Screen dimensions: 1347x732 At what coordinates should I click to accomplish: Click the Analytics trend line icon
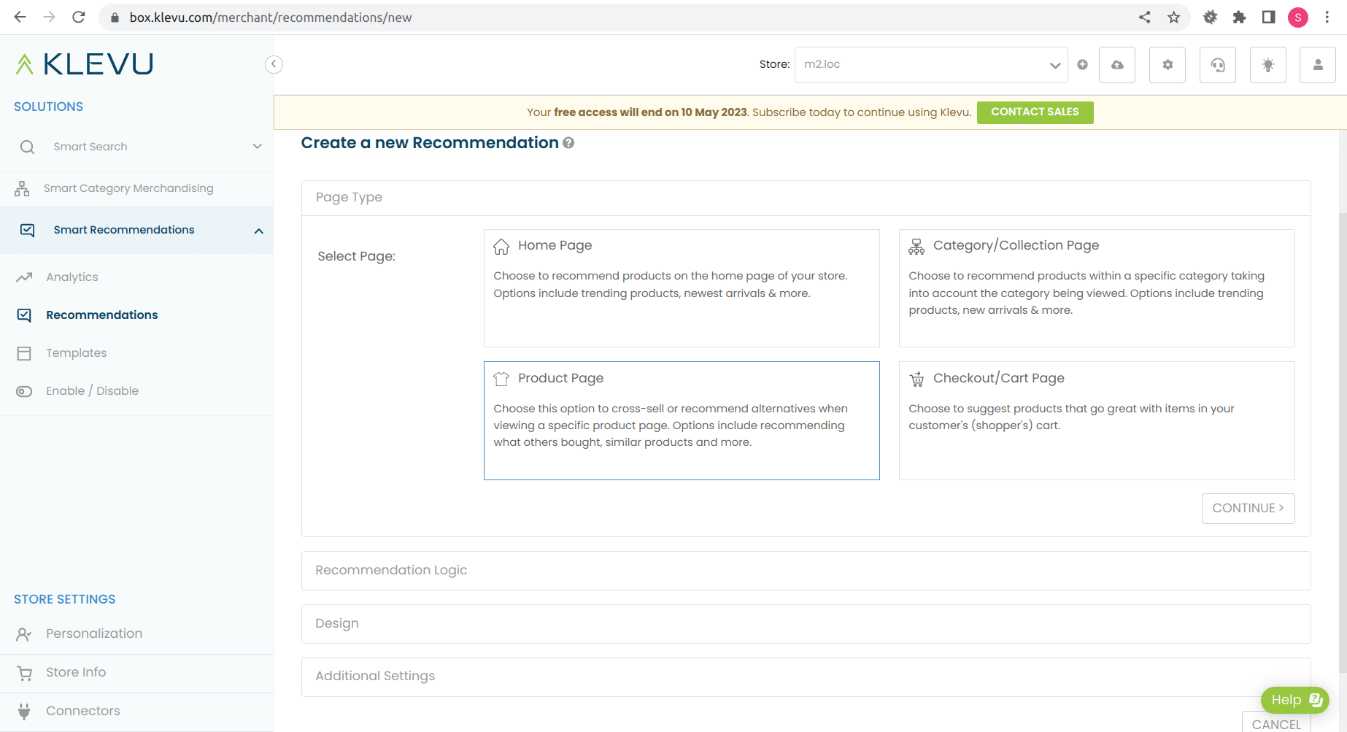coord(24,277)
